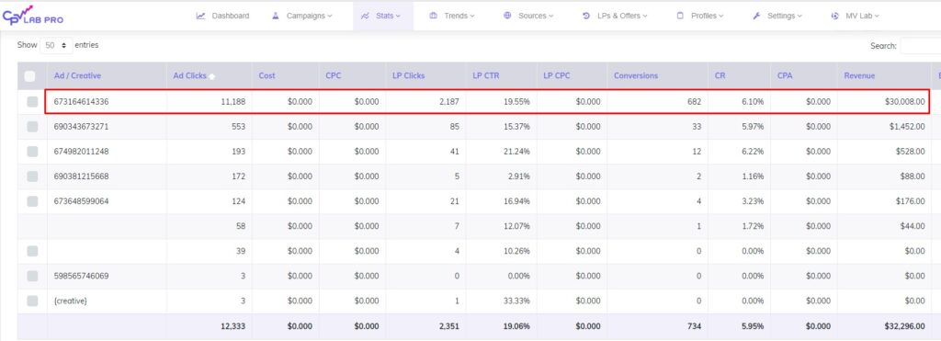The height and width of the screenshot is (341, 941).
Task: Click into the Search input field
Action: click(921, 46)
